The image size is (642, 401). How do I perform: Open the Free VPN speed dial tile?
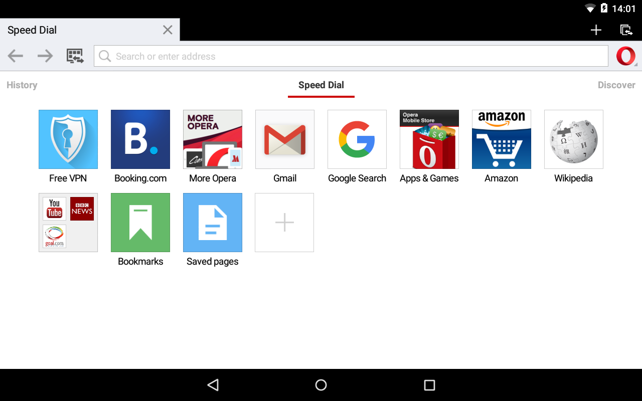coord(68,139)
